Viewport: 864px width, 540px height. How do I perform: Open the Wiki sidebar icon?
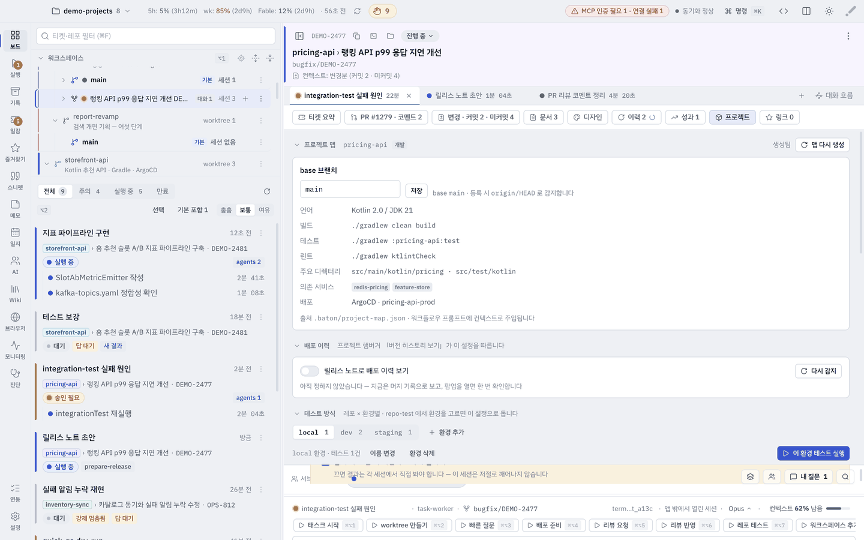click(x=15, y=293)
